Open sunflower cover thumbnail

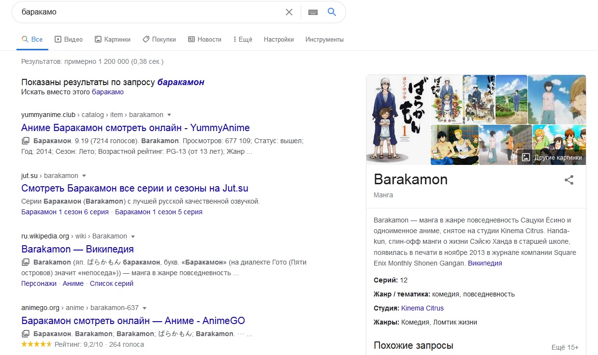(446, 99)
